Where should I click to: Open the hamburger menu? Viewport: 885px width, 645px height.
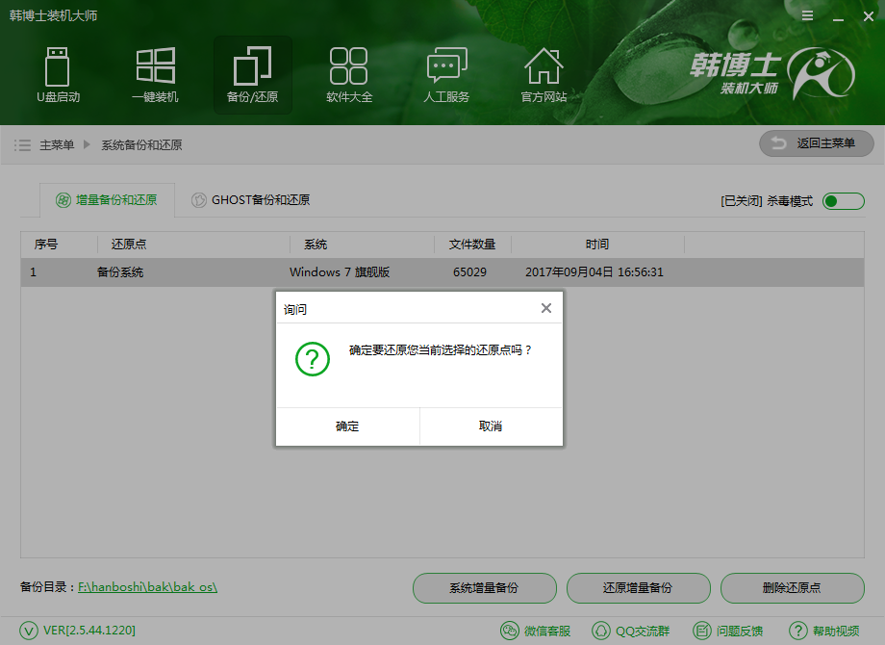[x=807, y=15]
